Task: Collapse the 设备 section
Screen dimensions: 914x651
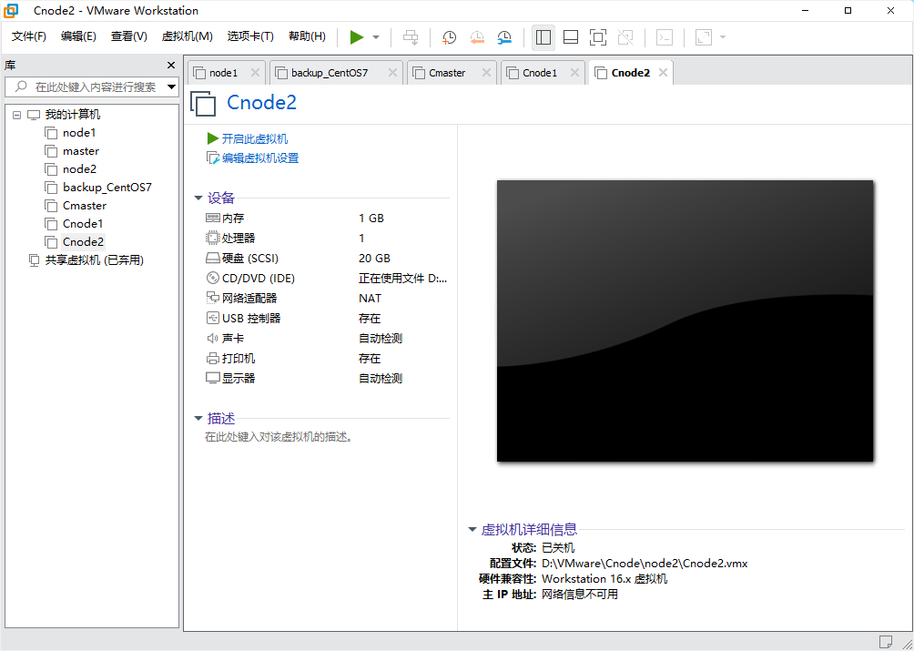Action: coord(198,198)
